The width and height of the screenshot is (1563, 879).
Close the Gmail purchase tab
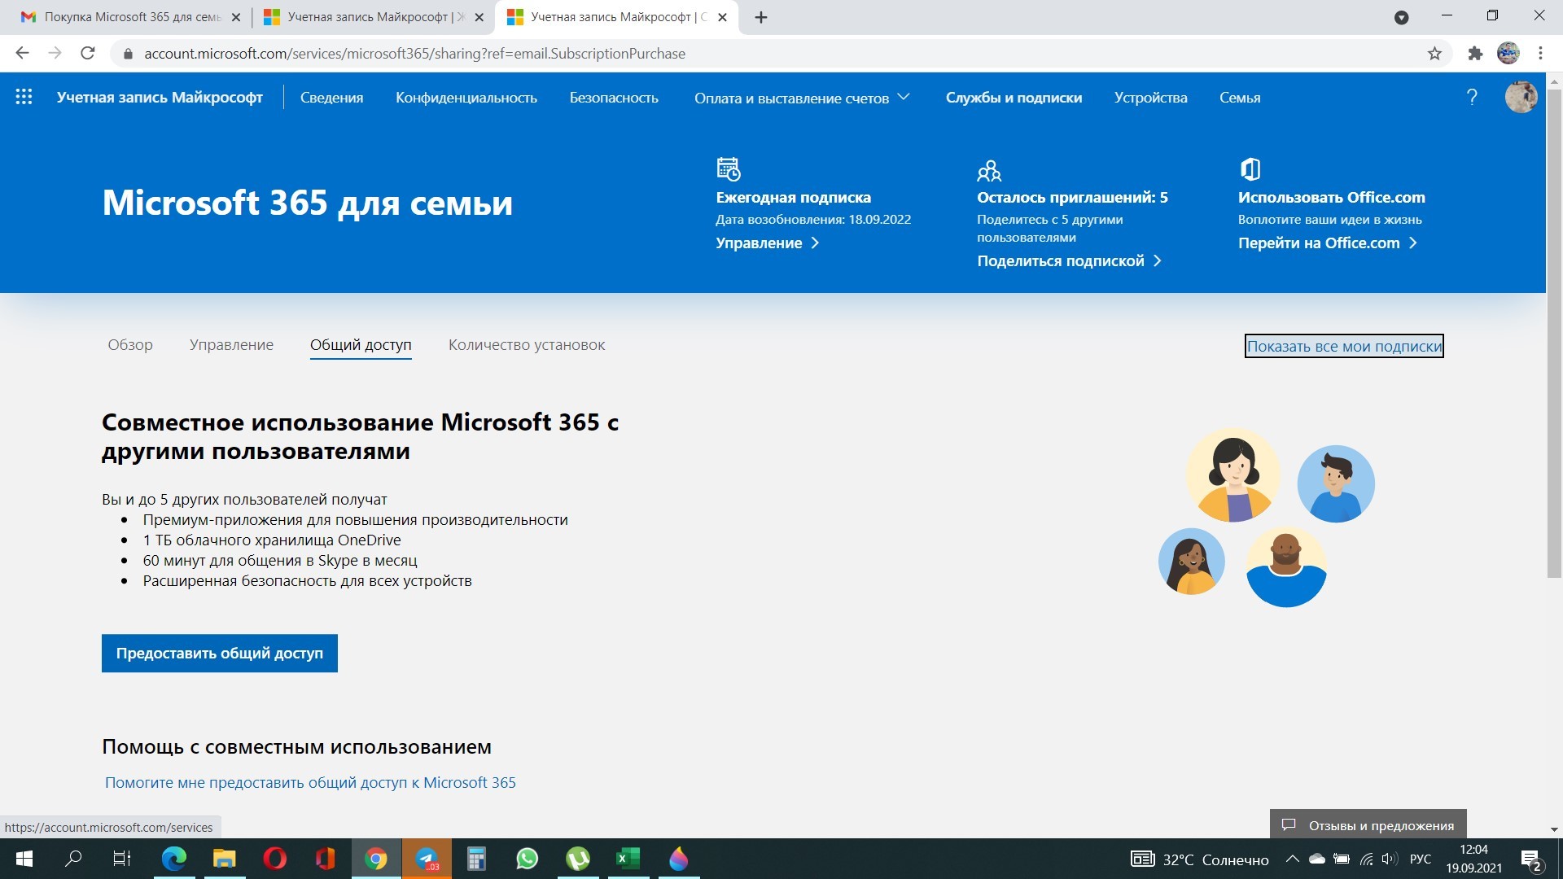pos(236,17)
